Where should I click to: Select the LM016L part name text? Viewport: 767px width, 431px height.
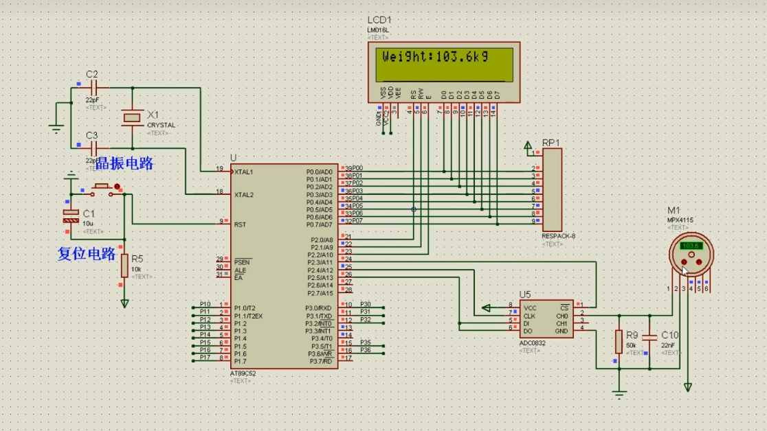coord(377,30)
